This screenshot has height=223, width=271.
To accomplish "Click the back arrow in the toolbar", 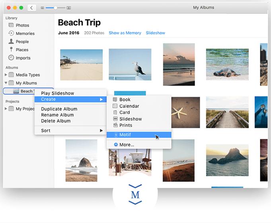I will pyautogui.click(x=32, y=8).
